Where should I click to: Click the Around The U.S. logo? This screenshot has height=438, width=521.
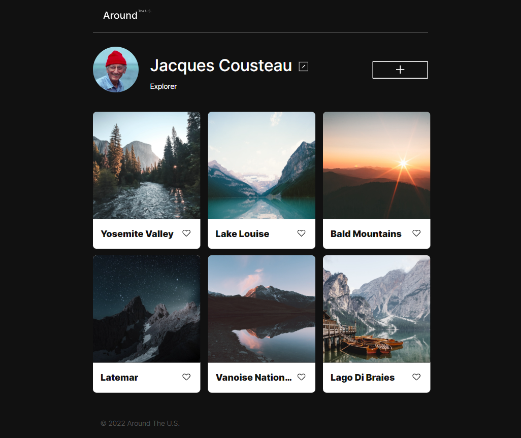(127, 15)
